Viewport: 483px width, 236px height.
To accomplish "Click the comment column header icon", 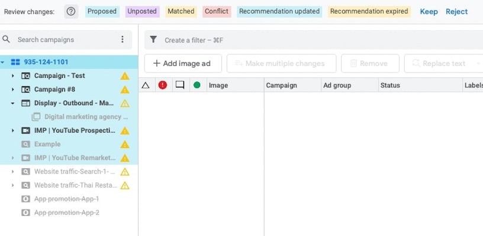I will pyautogui.click(x=180, y=85).
